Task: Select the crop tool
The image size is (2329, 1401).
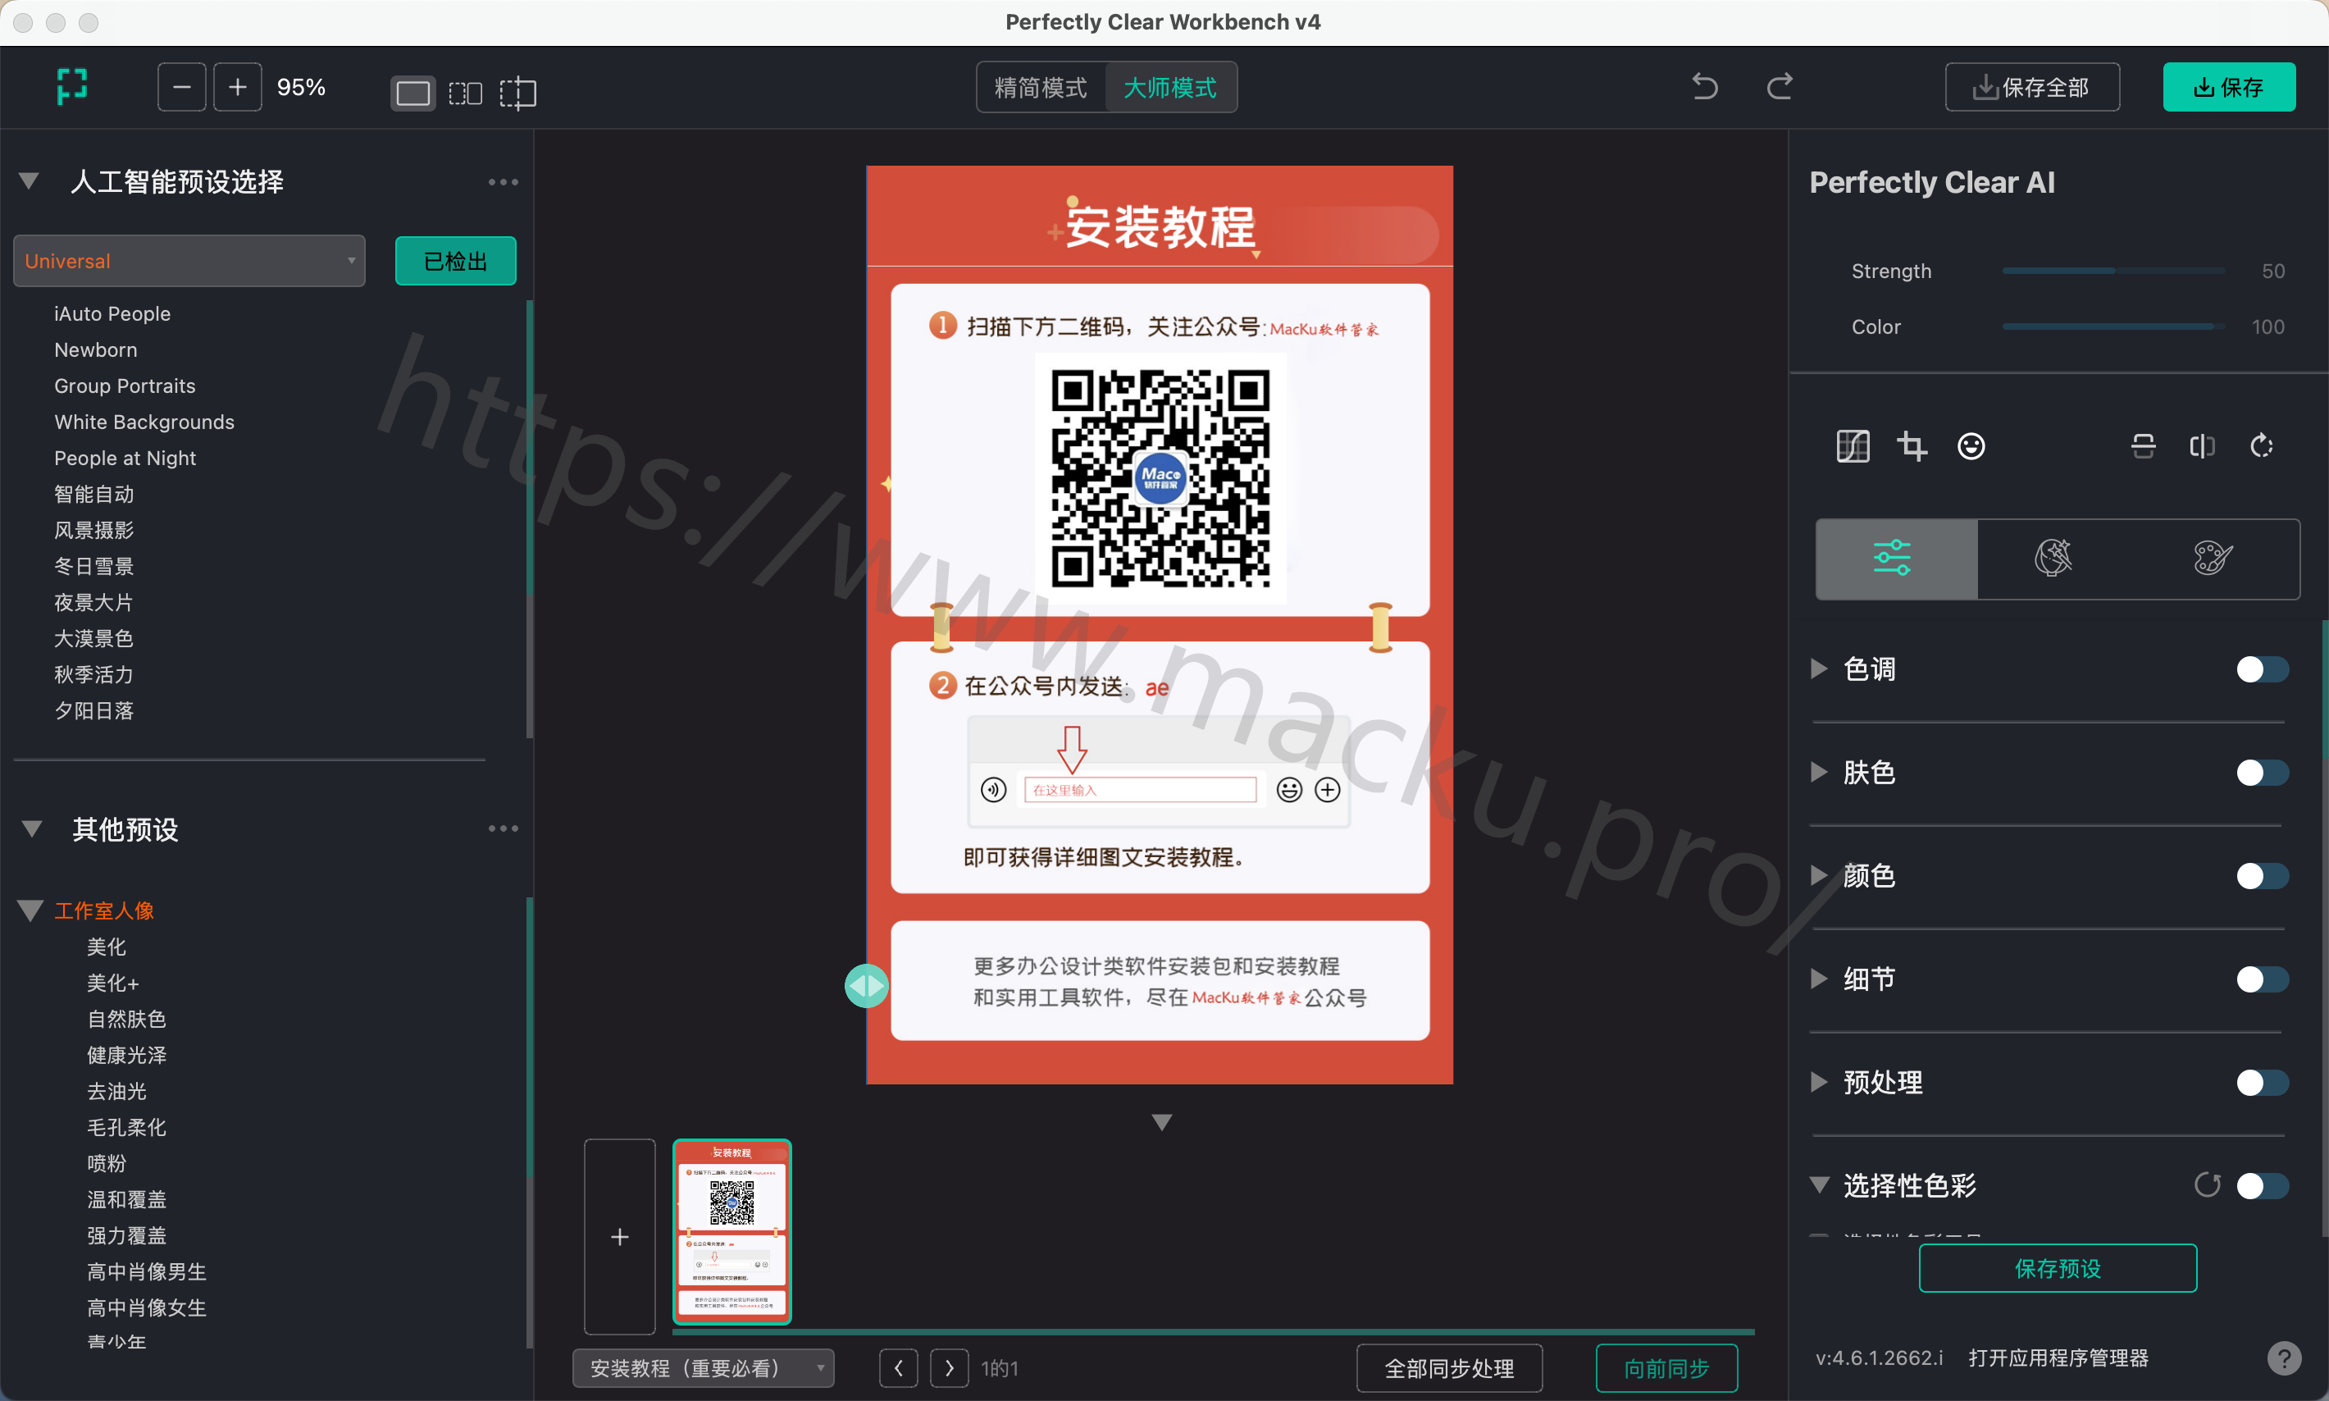Action: pos(1912,445)
